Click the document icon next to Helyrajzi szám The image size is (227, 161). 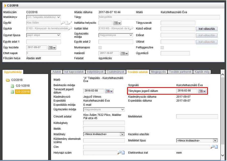pyautogui.click(x=123, y=153)
